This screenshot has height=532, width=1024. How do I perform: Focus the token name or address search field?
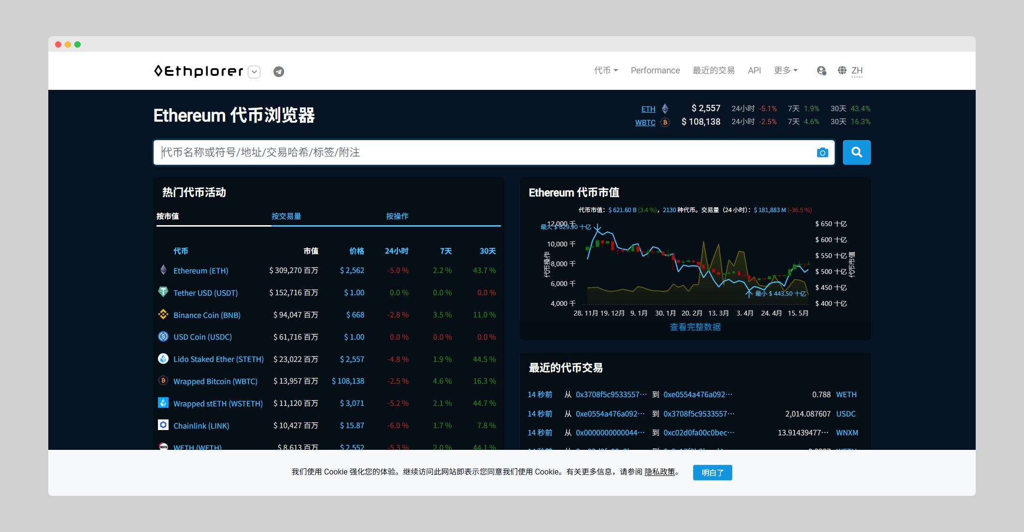(x=483, y=153)
